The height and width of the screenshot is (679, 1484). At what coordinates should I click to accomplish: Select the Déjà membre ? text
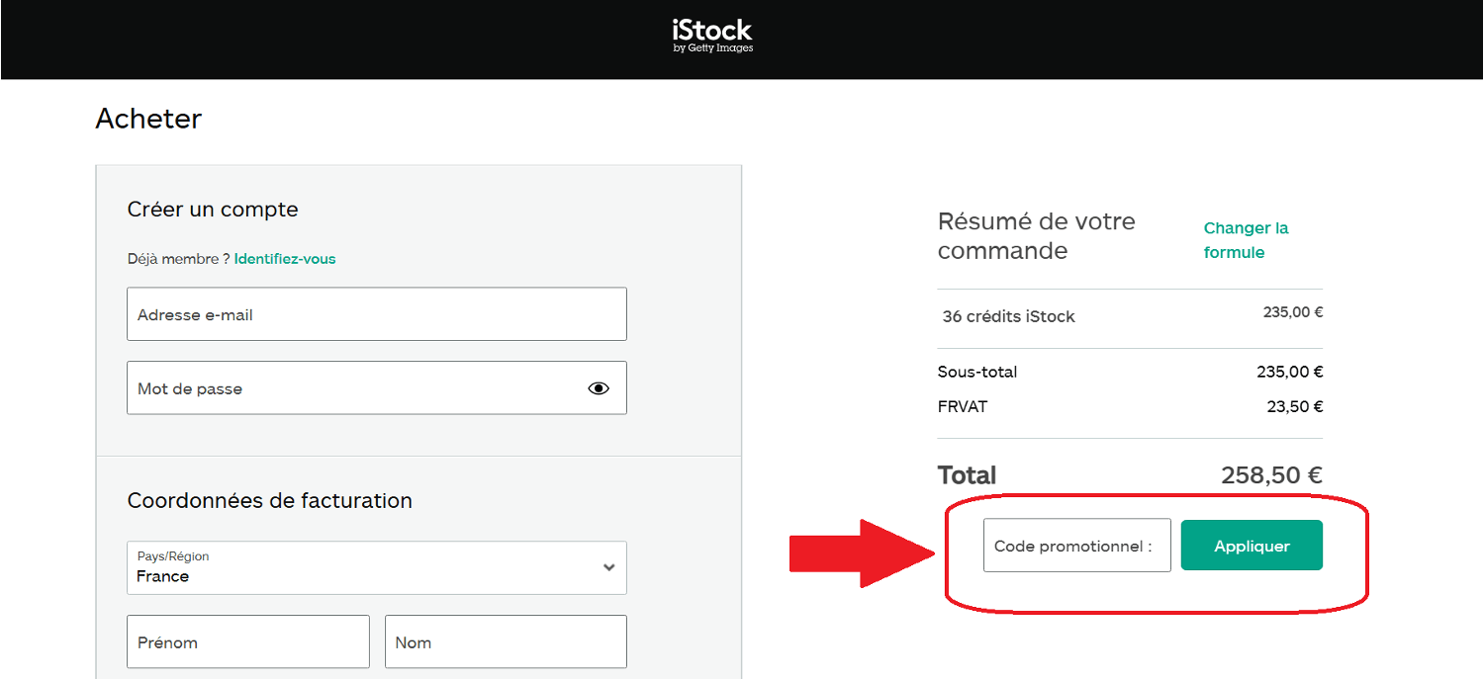tap(178, 259)
